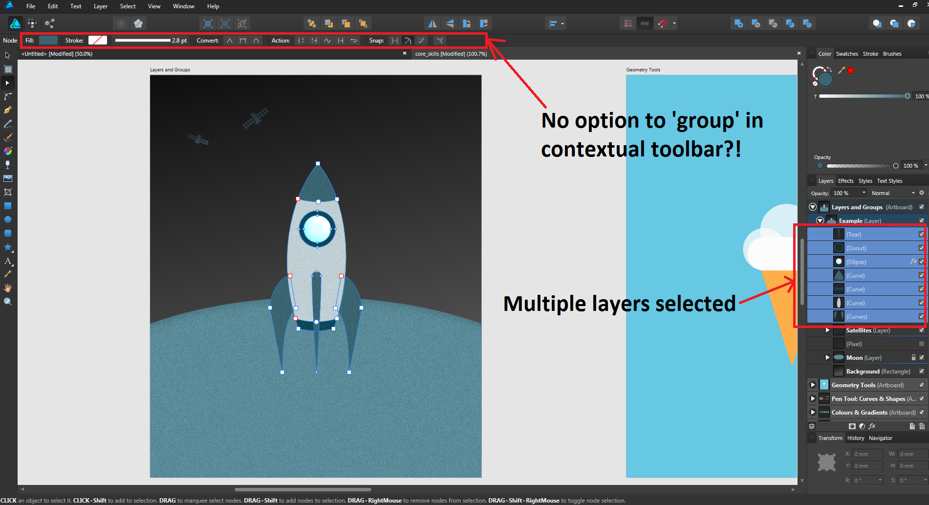The height and width of the screenshot is (505, 929).
Task: Click the horizontal canvas scrollbar
Action: tap(303, 489)
